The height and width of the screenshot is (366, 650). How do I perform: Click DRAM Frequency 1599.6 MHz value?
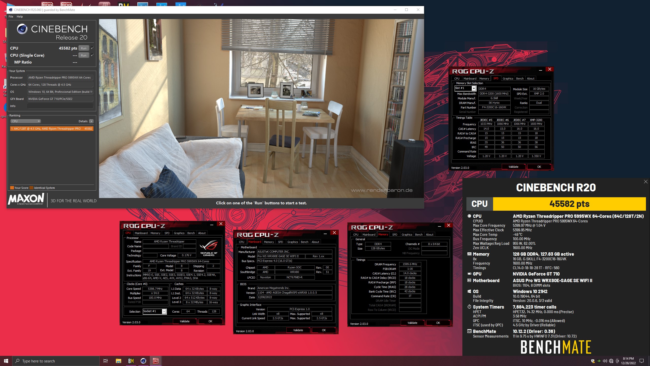(x=410, y=264)
